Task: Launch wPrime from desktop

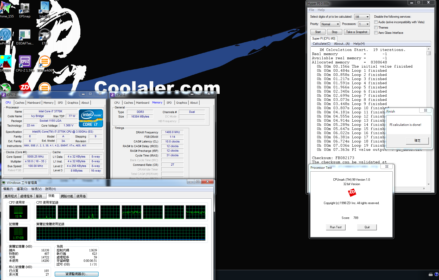Action: (5, 36)
